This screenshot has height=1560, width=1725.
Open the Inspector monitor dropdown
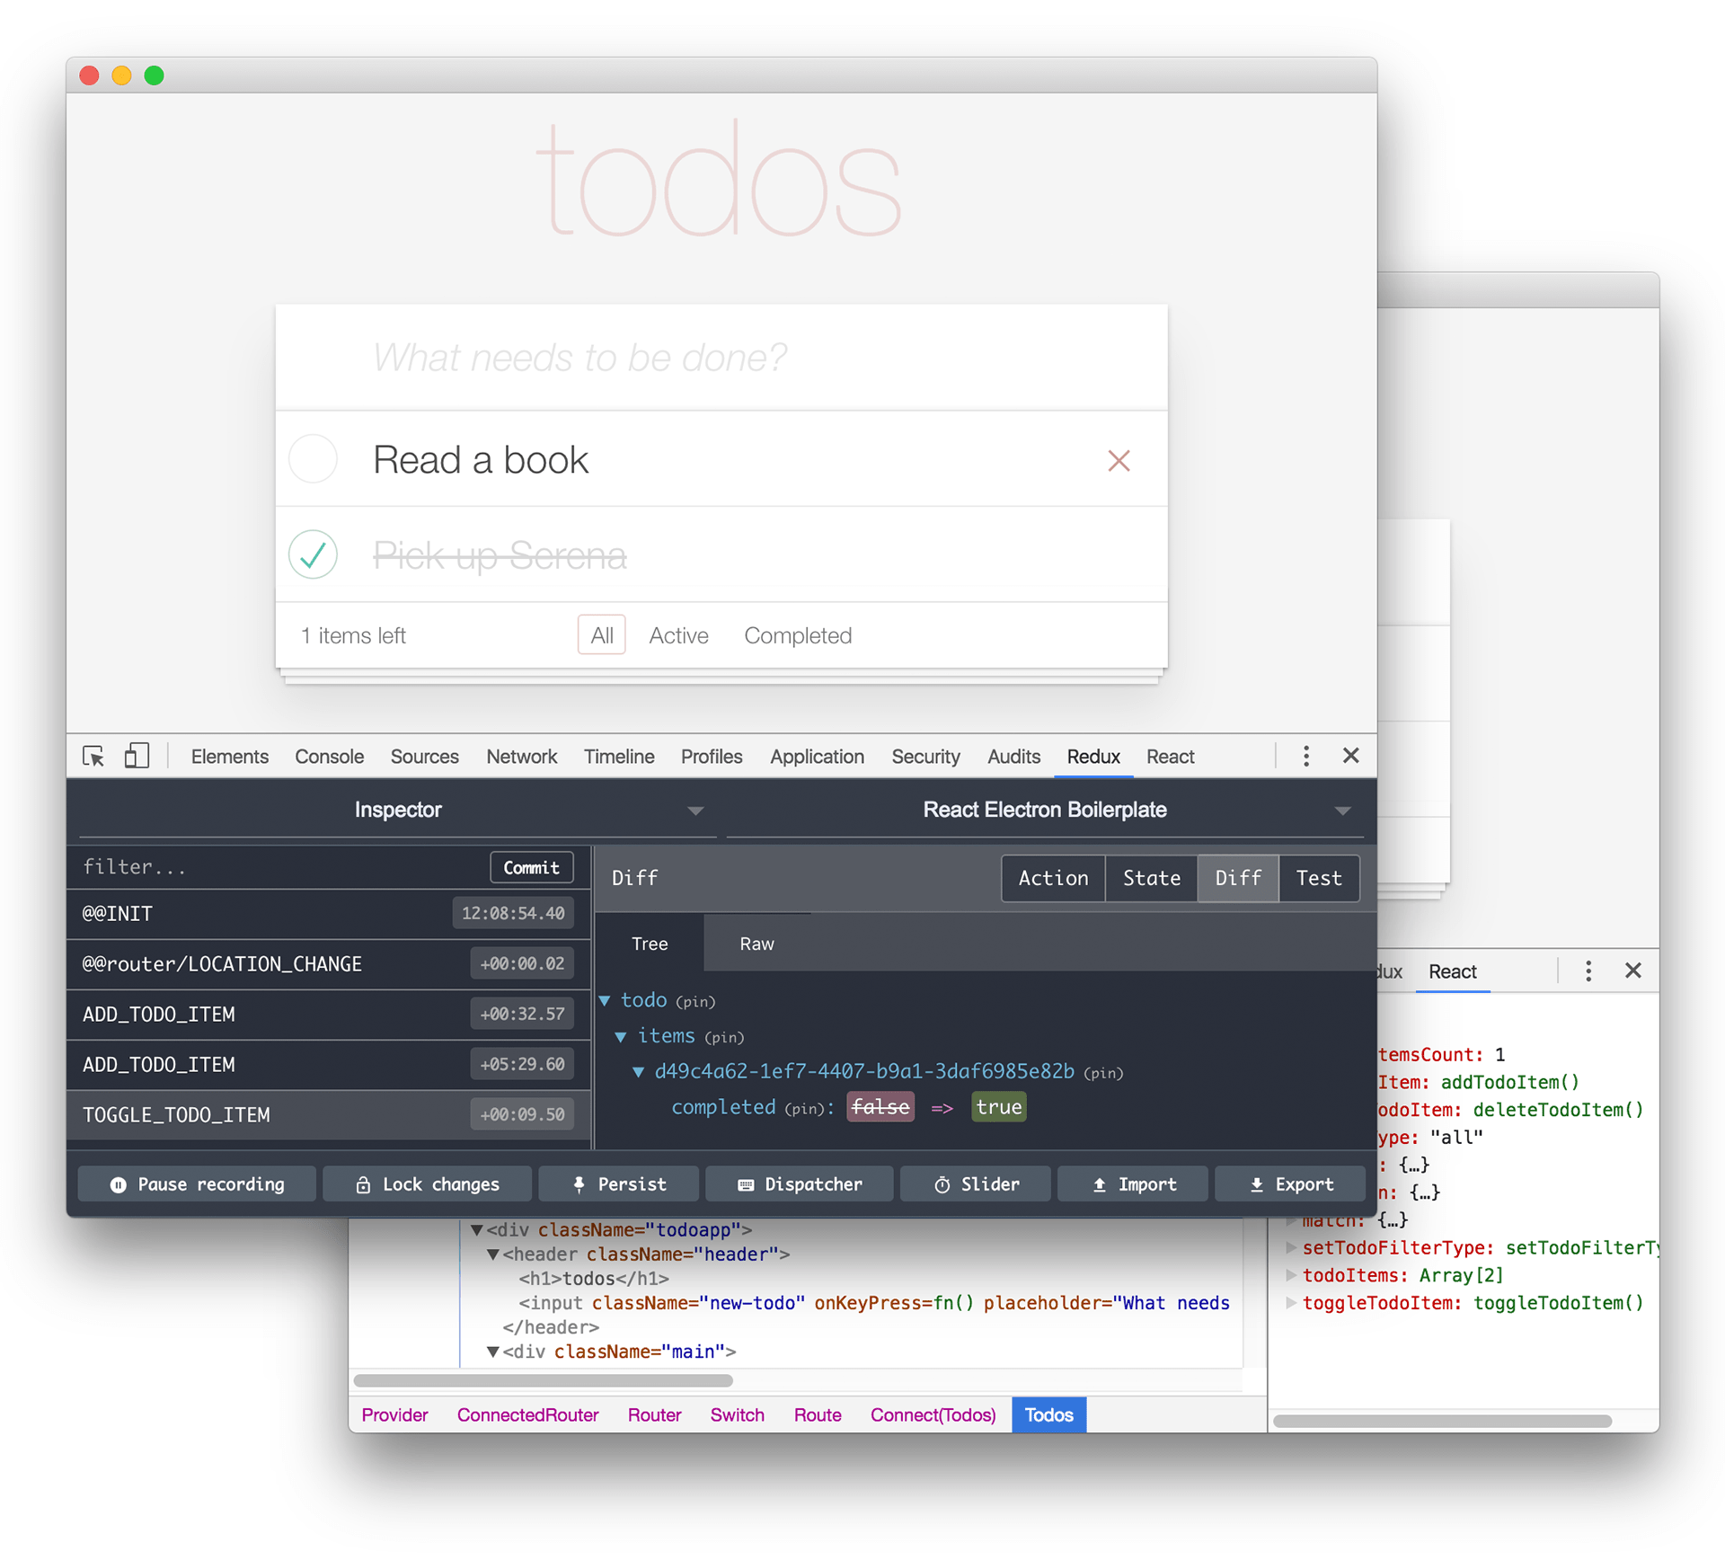click(398, 810)
